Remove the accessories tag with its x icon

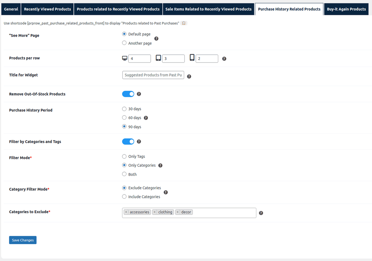coord(126,212)
